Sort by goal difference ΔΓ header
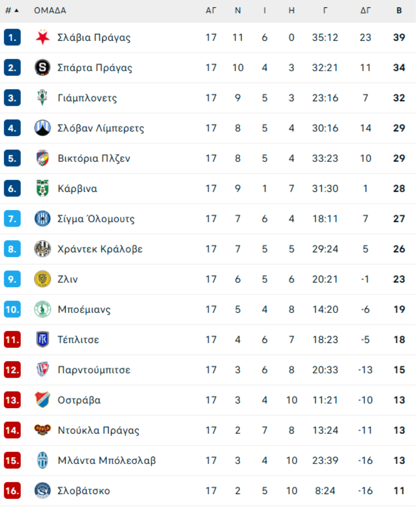 tap(365, 11)
